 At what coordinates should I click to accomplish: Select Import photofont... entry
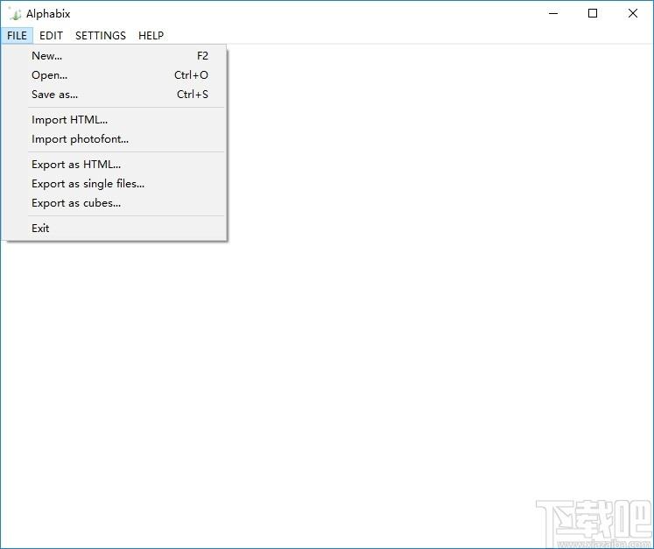coord(115,139)
